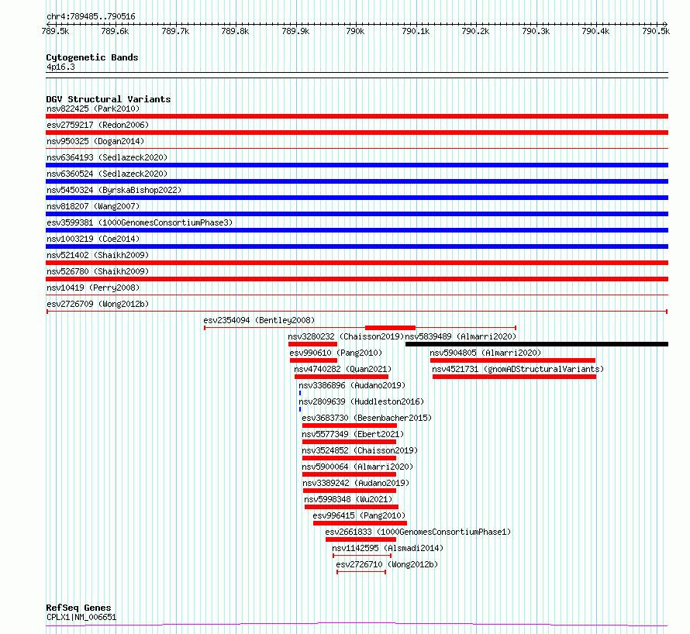Click the thick red segment of esv2354094
This screenshot has width=690, height=634.
[390, 328]
